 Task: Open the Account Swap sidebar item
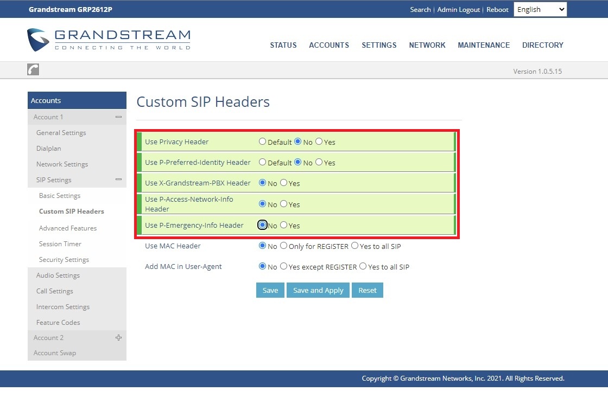click(x=55, y=353)
